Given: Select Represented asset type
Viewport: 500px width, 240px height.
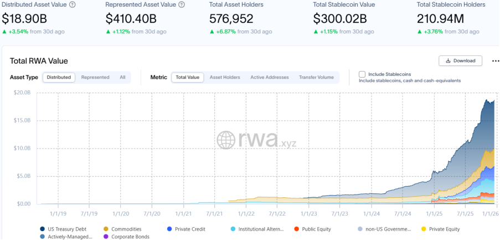Looking at the screenshot, I should [95, 78].
